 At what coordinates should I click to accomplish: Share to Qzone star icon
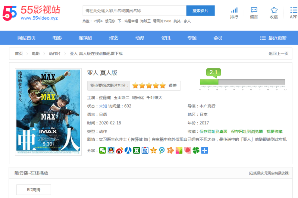pyautogui.click(x=153, y=150)
